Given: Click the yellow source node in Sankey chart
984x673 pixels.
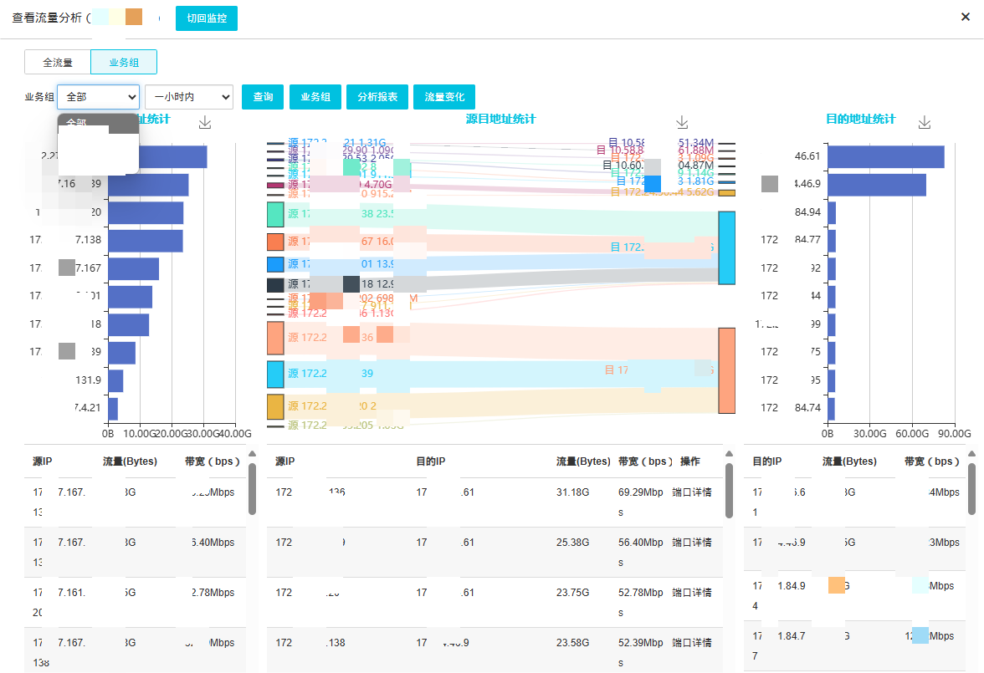Looking at the screenshot, I should pos(275,406).
